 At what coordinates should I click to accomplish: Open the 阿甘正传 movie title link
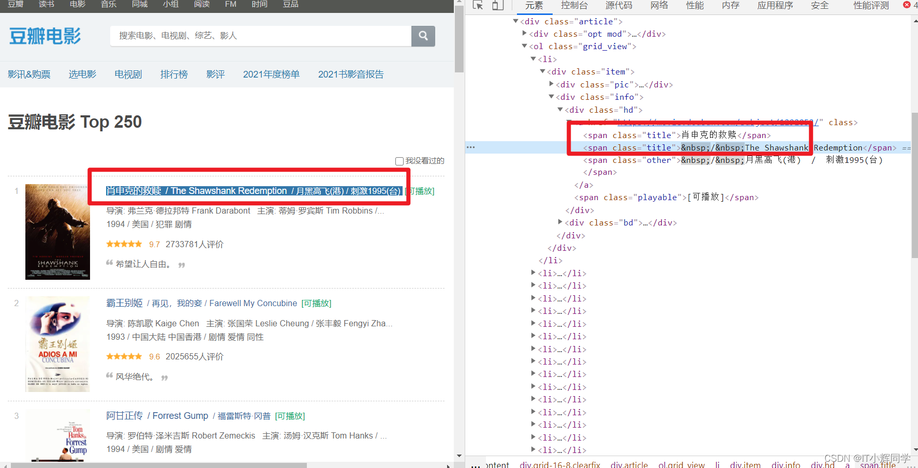[x=188, y=416]
